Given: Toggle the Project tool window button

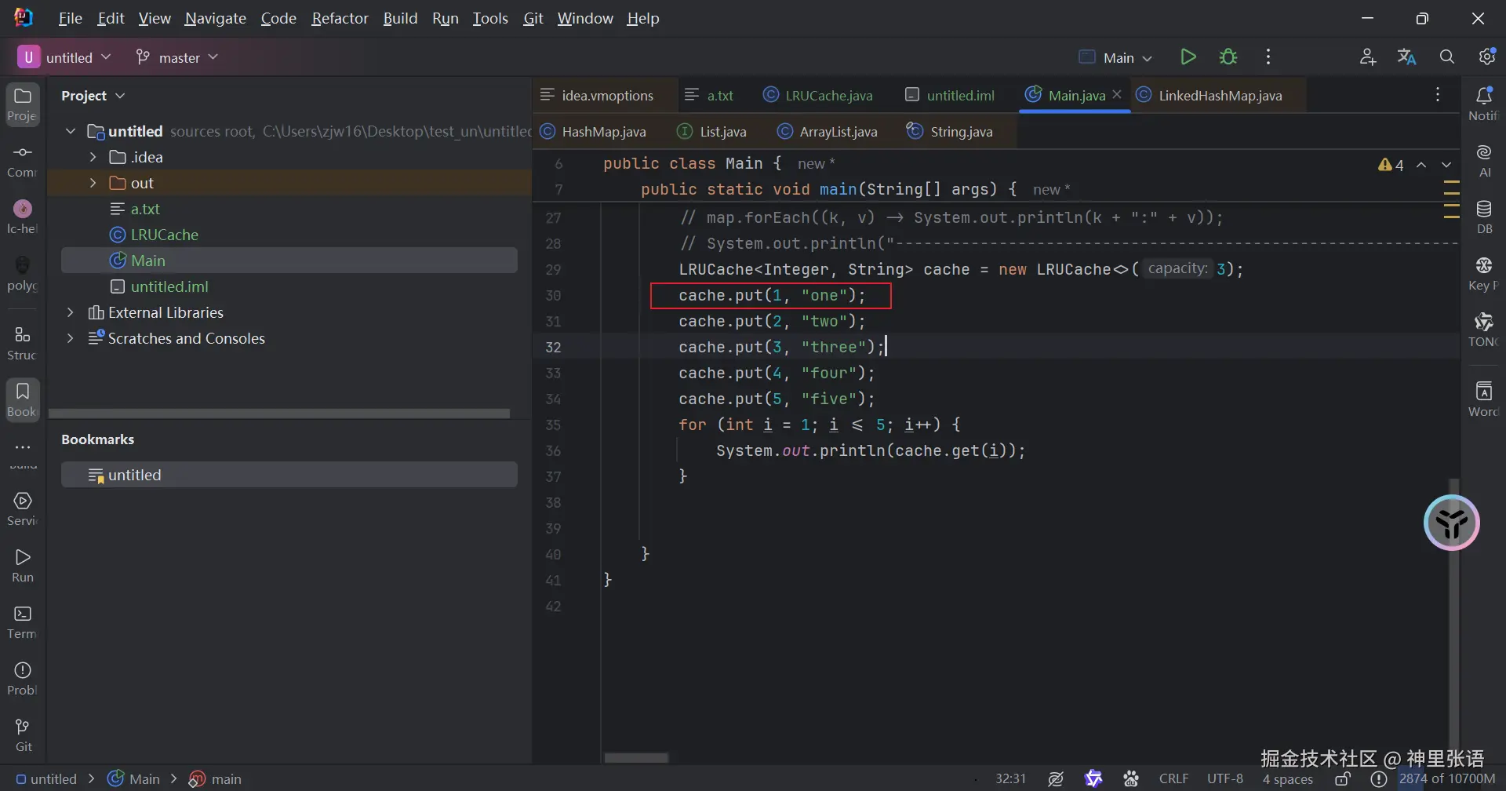Looking at the screenshot, I should tap(23, 104).
